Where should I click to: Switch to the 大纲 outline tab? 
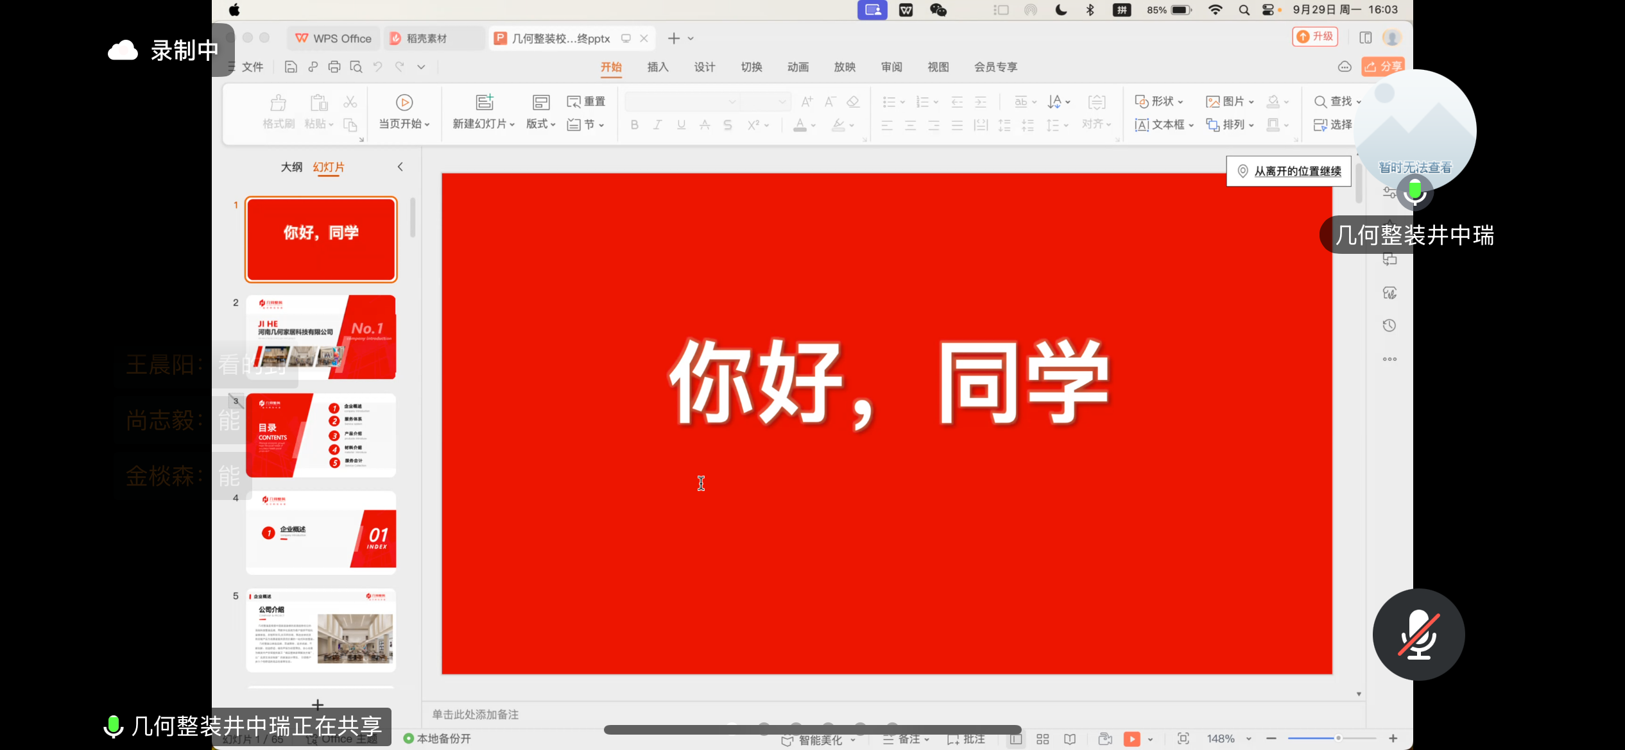(x=291, y=167)
